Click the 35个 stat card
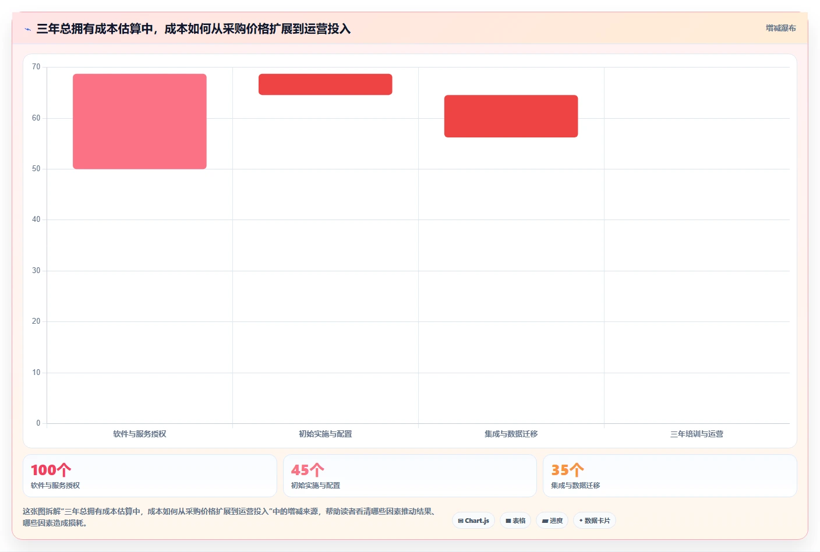Screen dimensions: 820x552 coord(670,476)
